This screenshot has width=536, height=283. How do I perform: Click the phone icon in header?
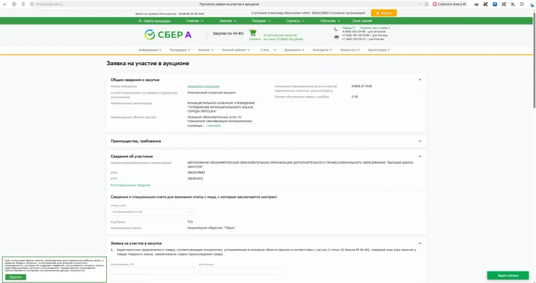click(x=336, y=30)
